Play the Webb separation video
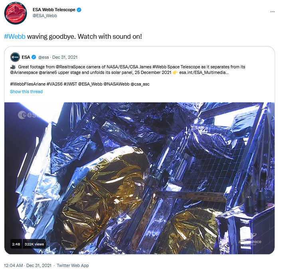The height and width of the screenshot is (273, 283). 140,178
